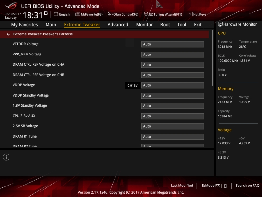Edit VDDP Voltage Auto field
Image resolution: width=262 pixels, height=197 pixels.
173,85
